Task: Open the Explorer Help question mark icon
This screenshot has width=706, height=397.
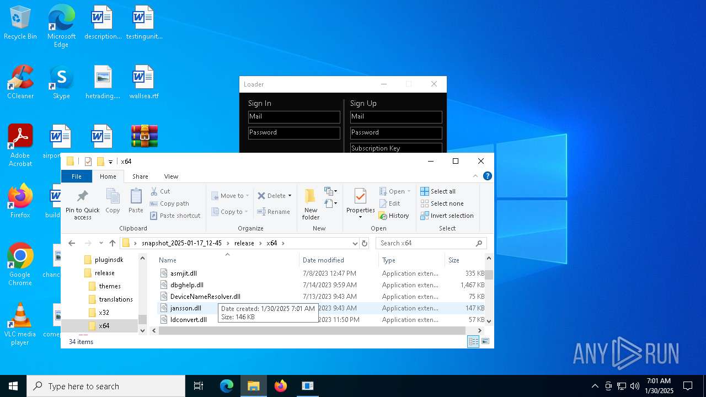Action: coord(487,176)
